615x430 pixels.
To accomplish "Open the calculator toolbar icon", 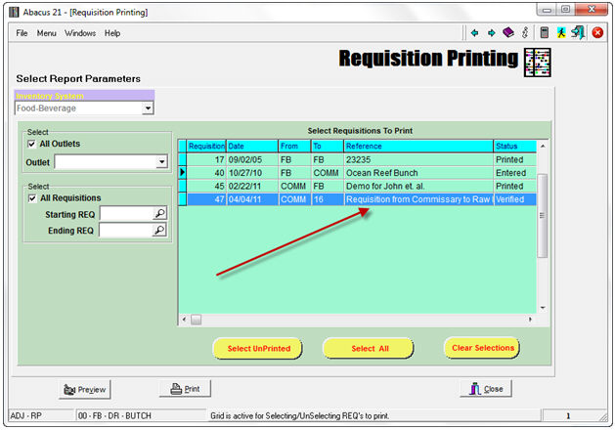I will coord(543,32).
